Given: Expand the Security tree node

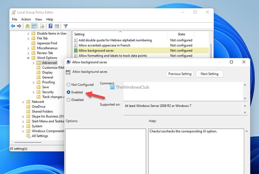Looking at the screenshot, I should (33, 92).
